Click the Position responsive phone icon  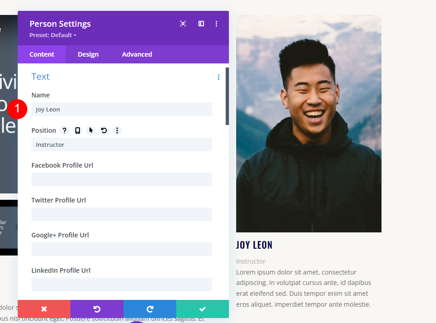78,130
